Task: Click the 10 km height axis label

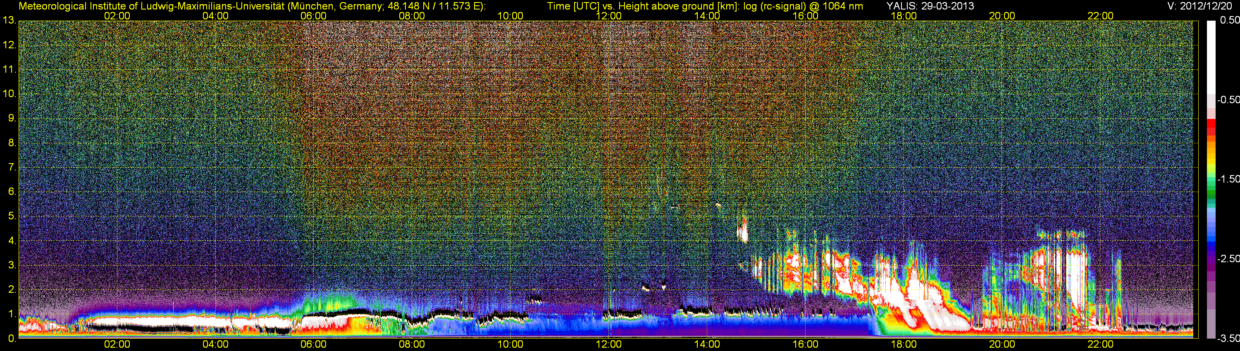Action: 9,94
